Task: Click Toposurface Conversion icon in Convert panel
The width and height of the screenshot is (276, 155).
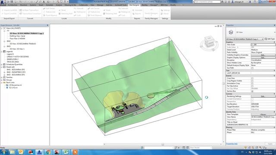Action: pos(20,13)
